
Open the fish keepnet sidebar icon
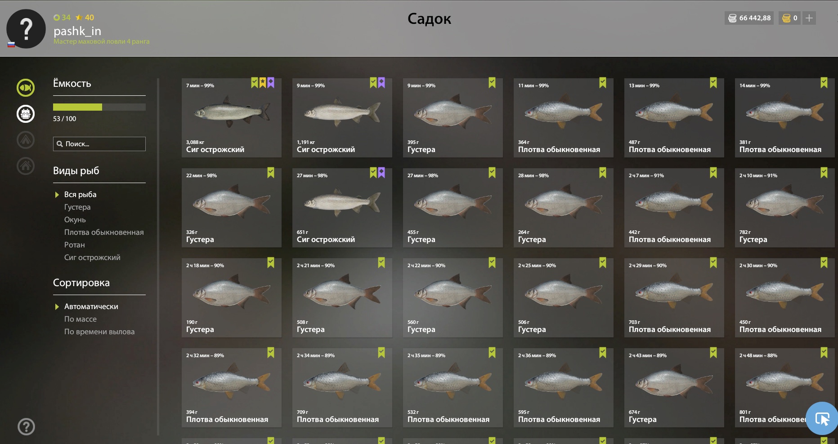(x=26, y=87)
